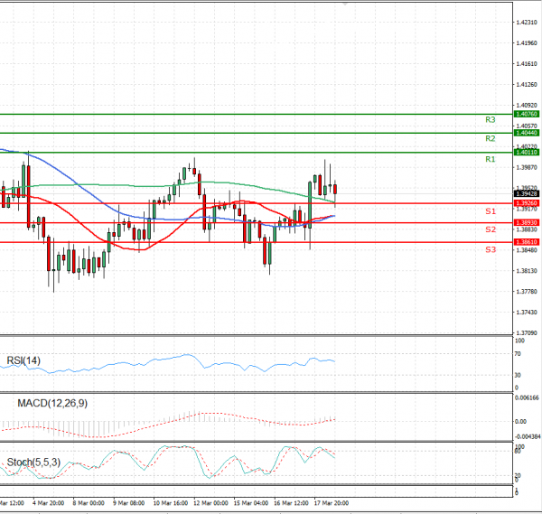Select the S3 label on the chart
542x514 pixels.
[x=491, y=249]
